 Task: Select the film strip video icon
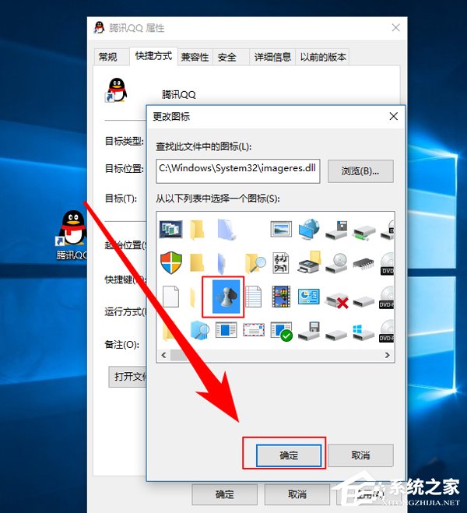[x=281, y=297]
